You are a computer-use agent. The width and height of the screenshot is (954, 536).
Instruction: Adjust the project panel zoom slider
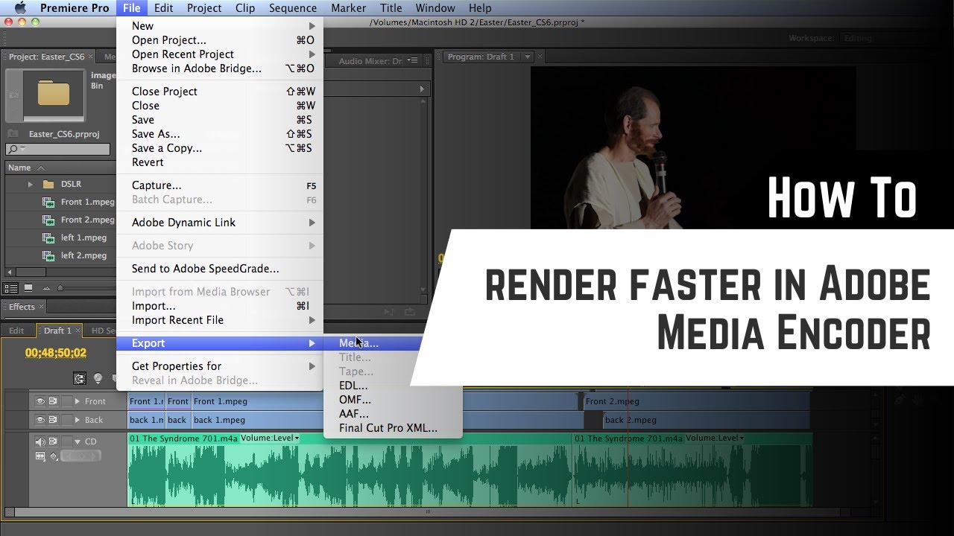pos(60,288)
